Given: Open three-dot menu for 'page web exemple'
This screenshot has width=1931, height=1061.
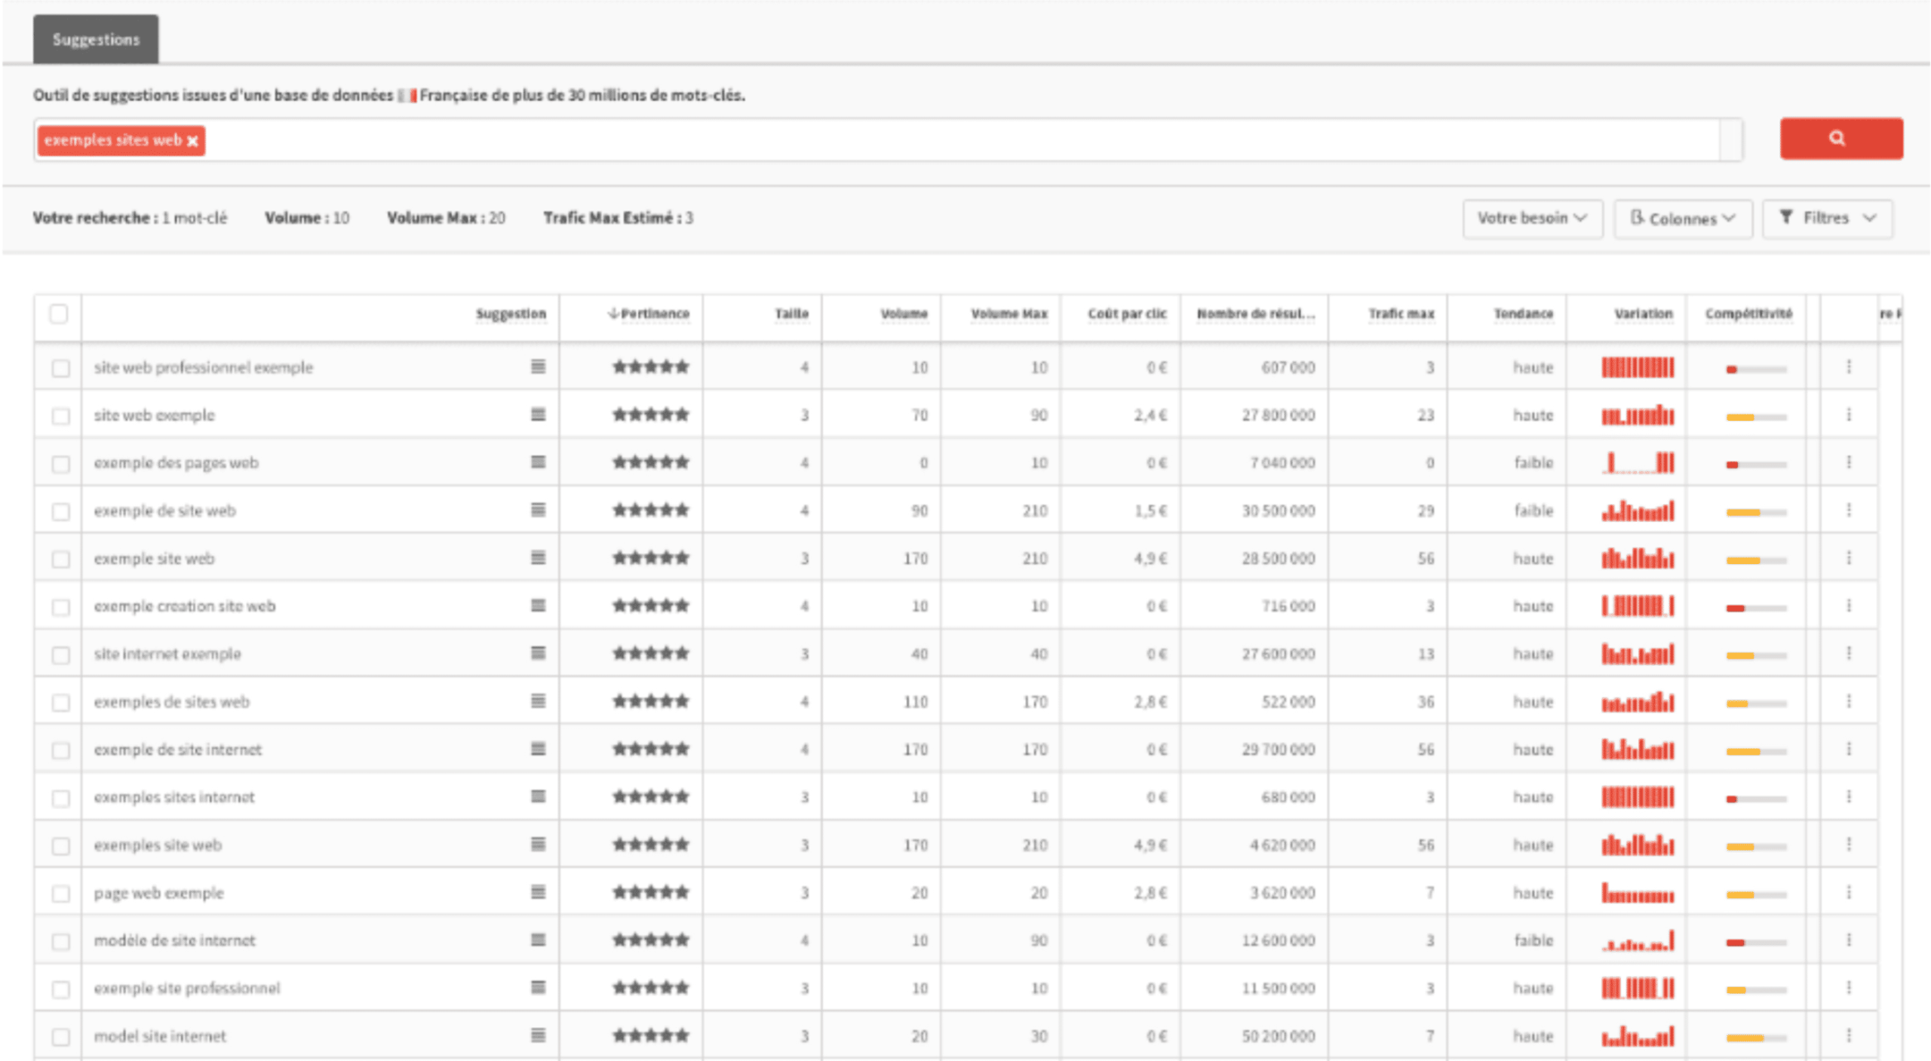Looking at the screenshot, I should (1849, 892).
